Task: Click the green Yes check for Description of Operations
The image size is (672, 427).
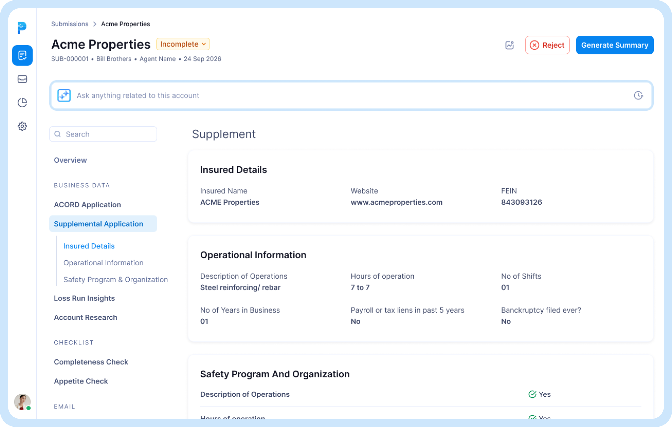Action: click(532, 394)
